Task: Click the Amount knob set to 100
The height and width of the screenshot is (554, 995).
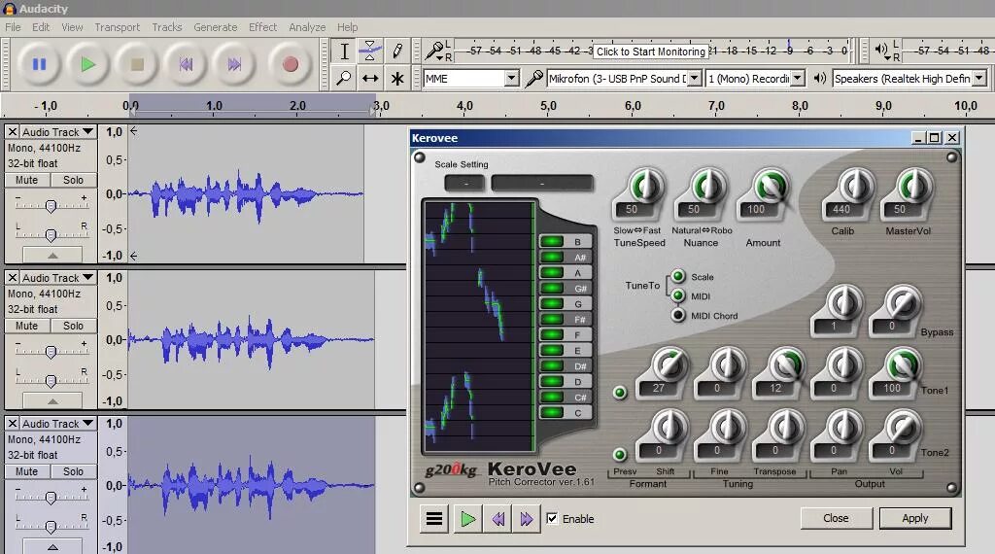Action: point(771,188)
